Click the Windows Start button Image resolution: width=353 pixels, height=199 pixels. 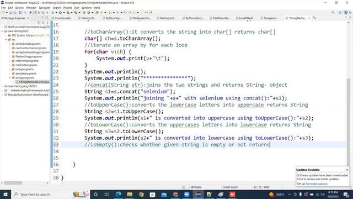click(x=6, y=194)
